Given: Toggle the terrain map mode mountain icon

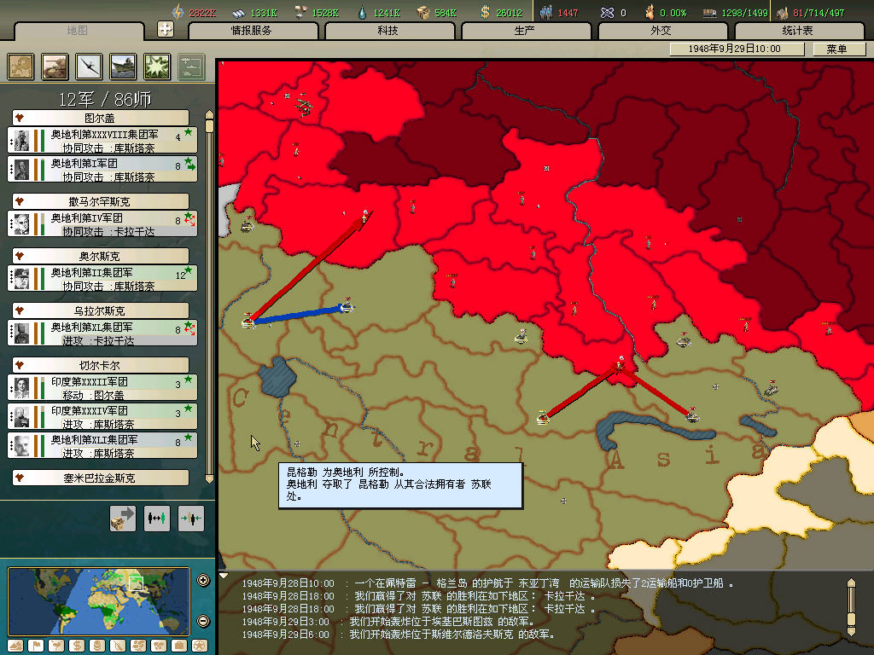Looking at the screenshot, I should [x=14, y=645].
